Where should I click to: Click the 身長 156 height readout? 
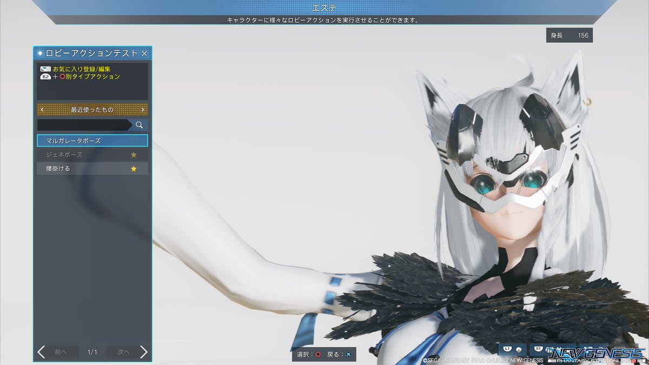coord(569,36)
